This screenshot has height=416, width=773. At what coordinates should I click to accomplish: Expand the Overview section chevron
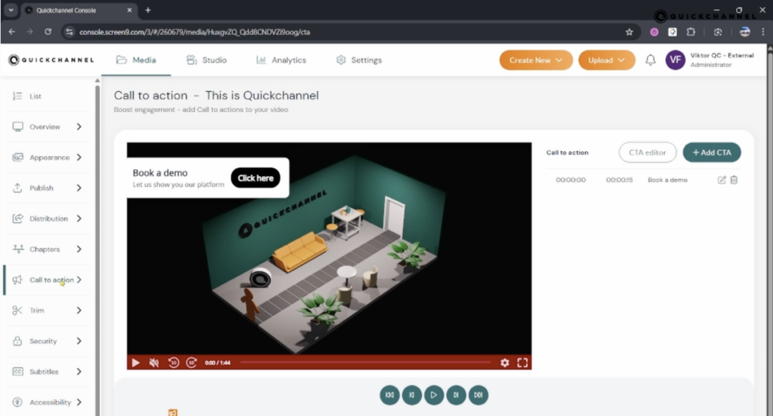click(79, 127)
